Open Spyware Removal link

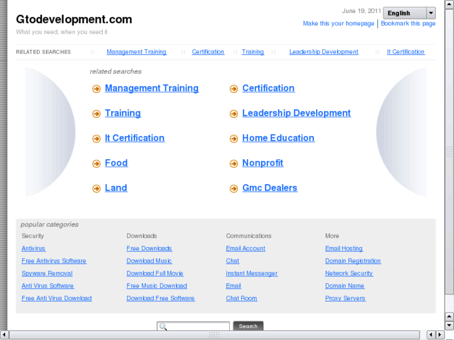pos(47,273)
